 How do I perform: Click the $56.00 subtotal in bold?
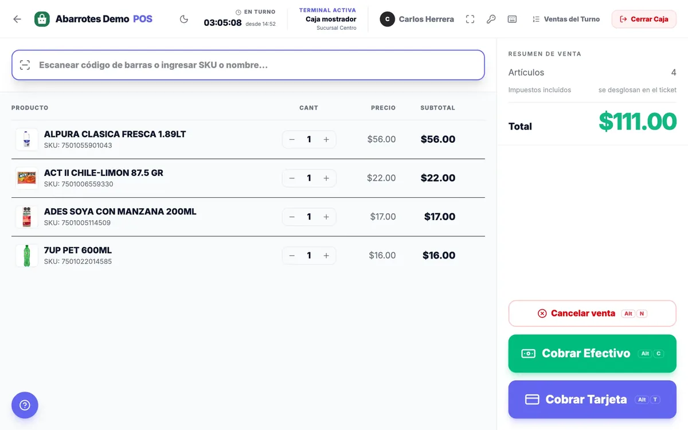438,139
